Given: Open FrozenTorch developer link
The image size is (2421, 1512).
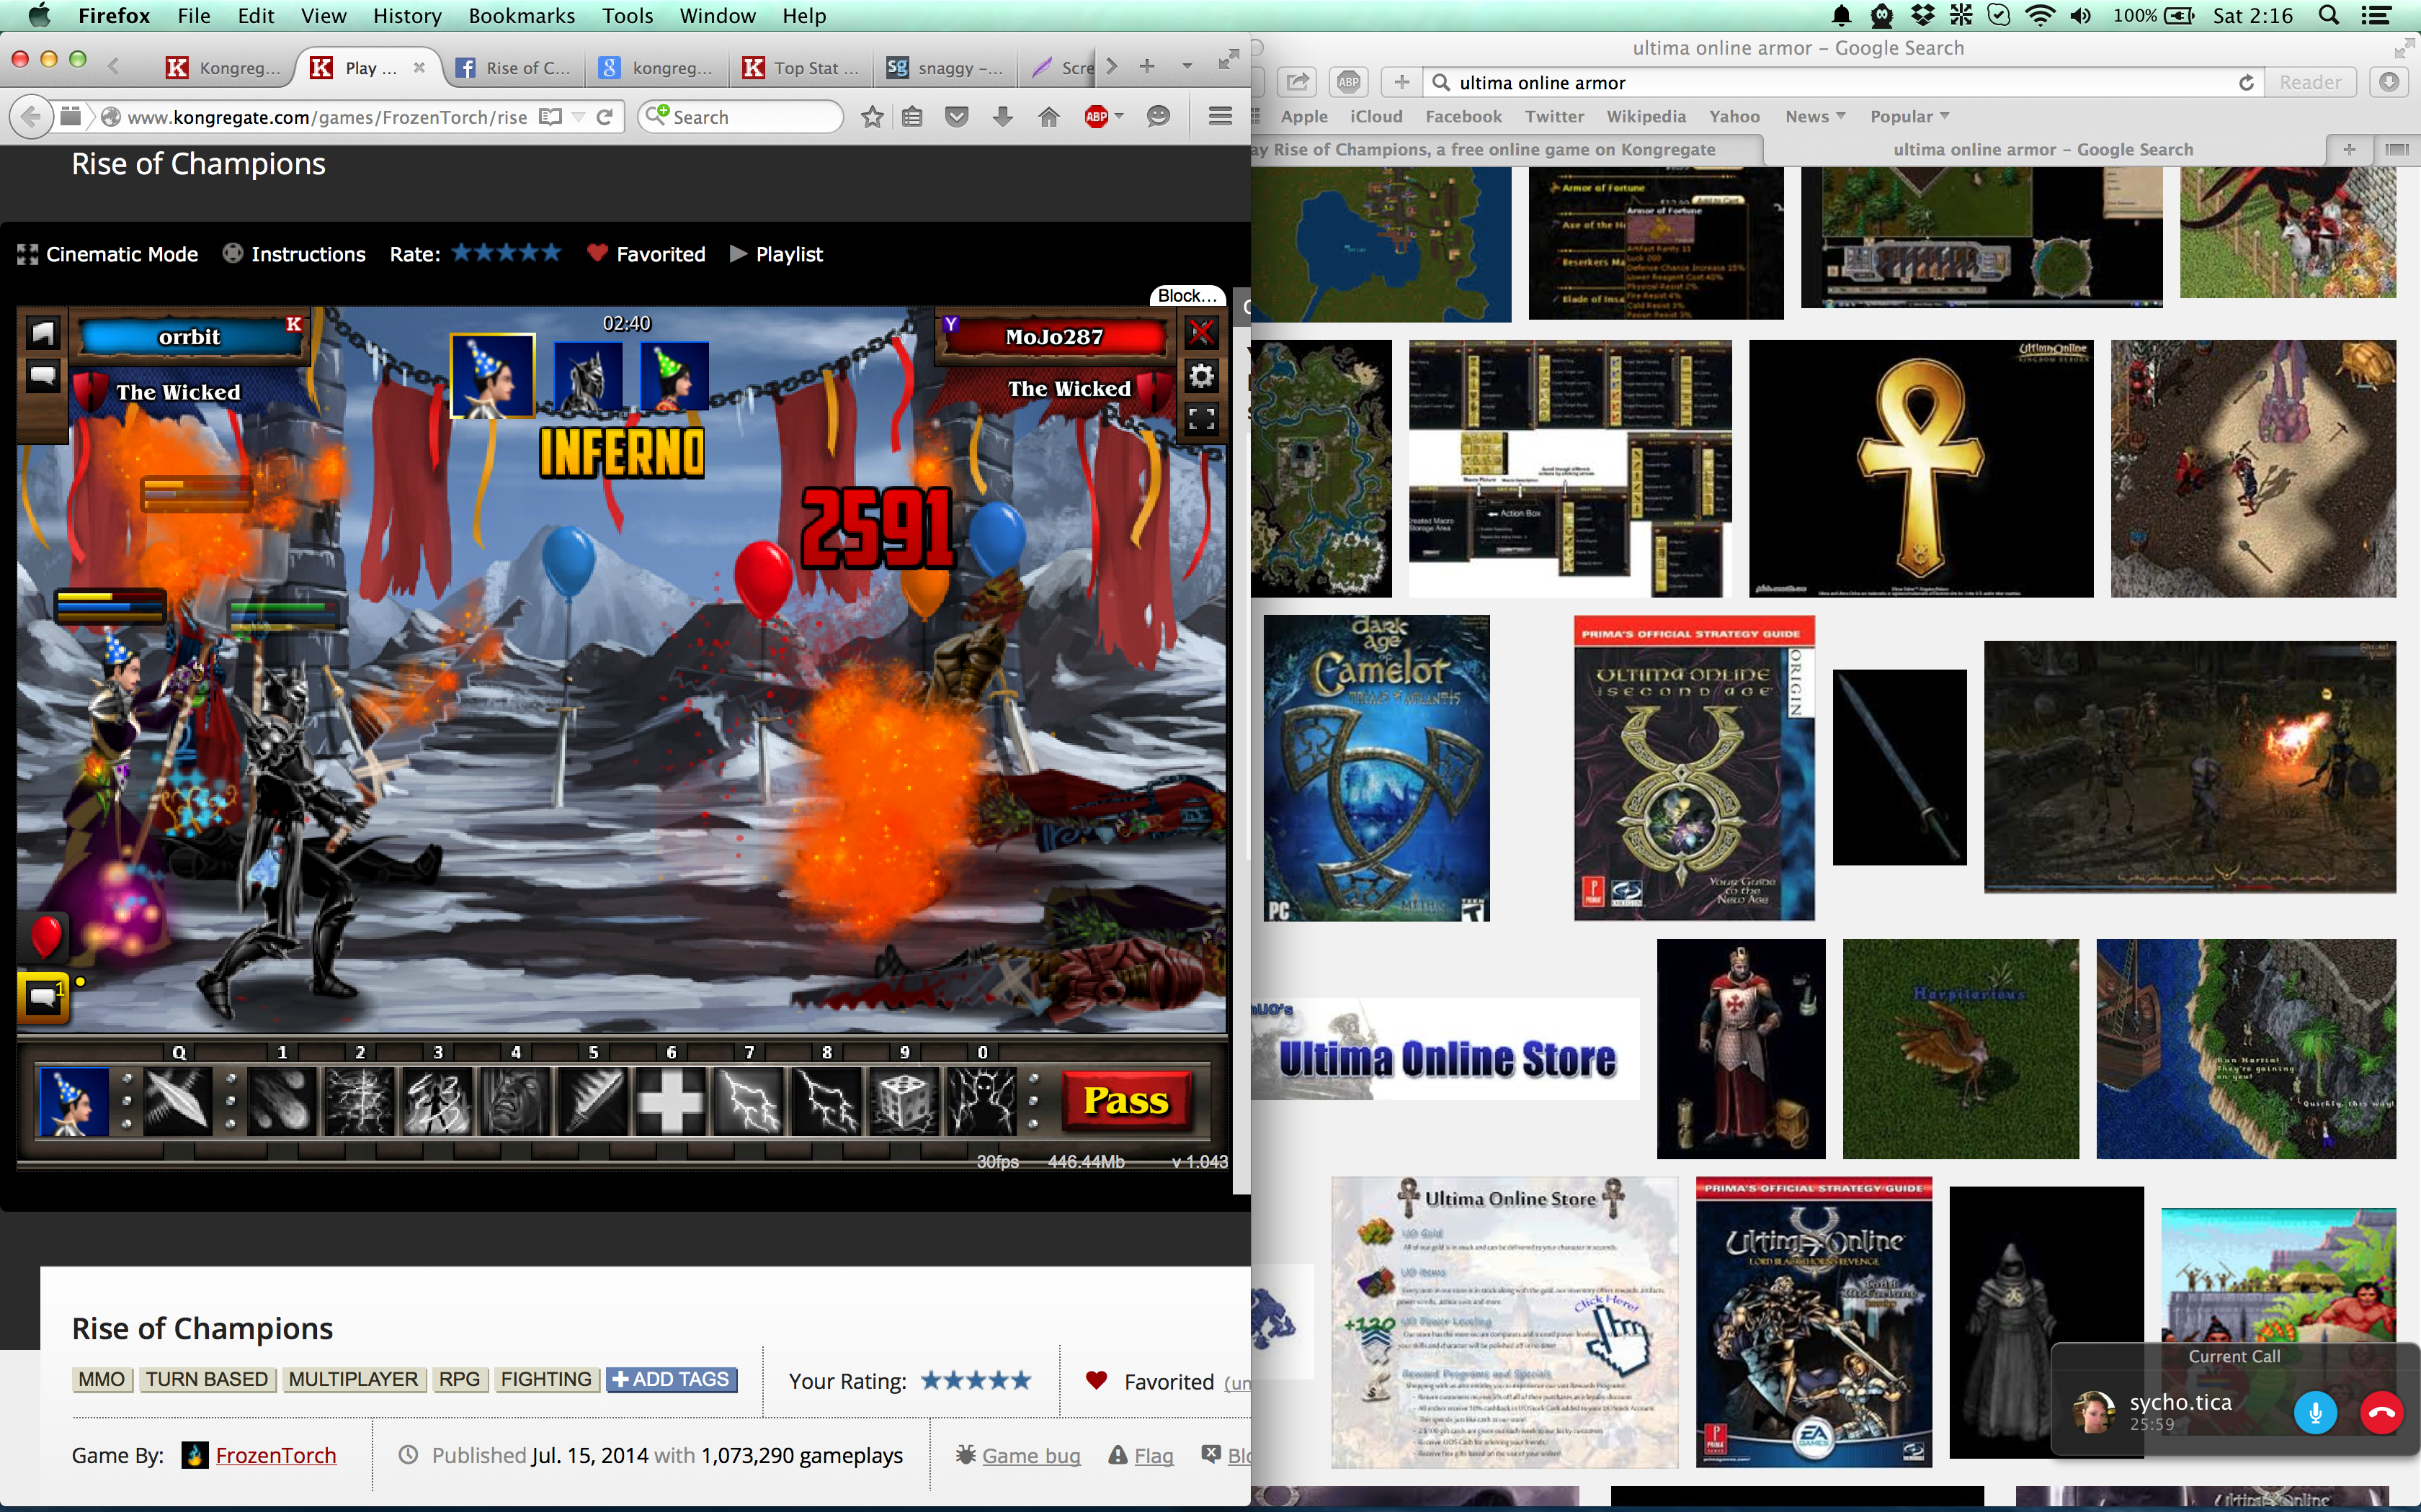Looking at the screenshot, I should [276, 1455].
